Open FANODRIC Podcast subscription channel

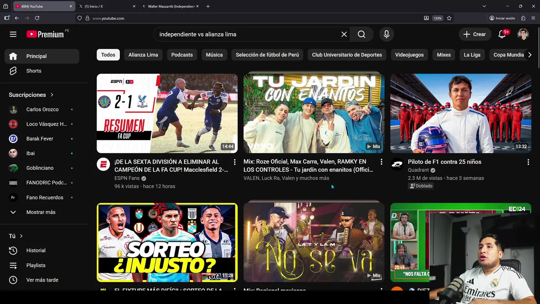(x=42, y=183)
